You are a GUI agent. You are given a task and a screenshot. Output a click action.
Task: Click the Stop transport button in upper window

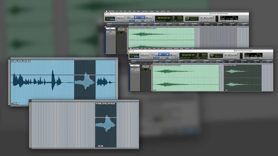point(205,18)
